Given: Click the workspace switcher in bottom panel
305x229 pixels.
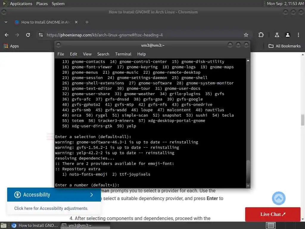Looking at the screenshot, I should [270, 225].
